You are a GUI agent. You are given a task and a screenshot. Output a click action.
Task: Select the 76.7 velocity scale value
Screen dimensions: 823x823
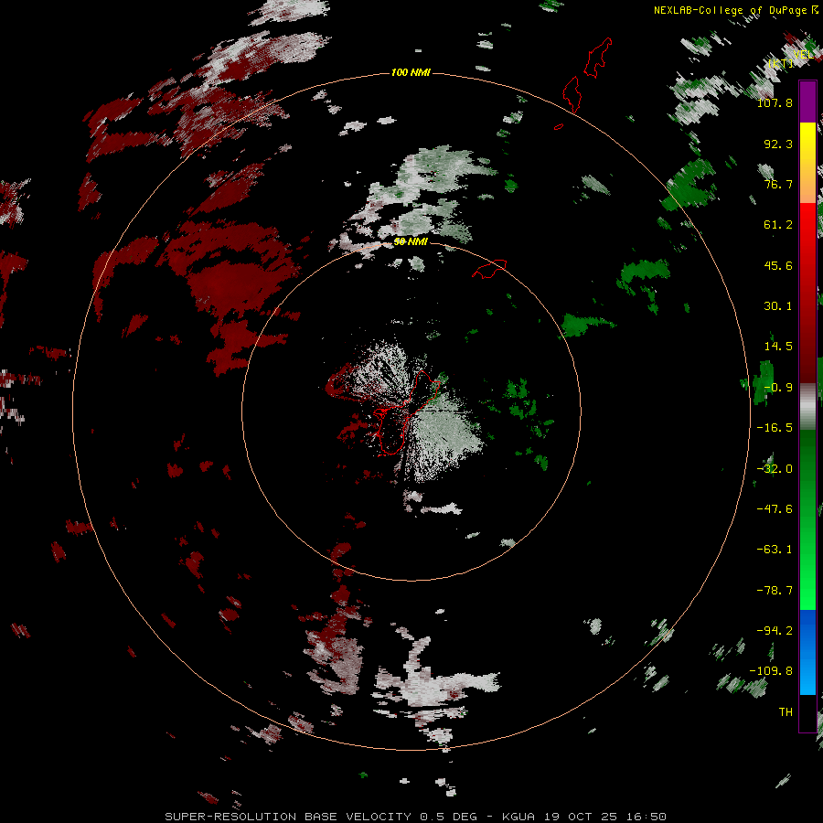coord(778,184)
